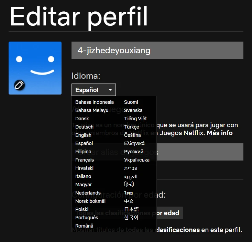Choose Français from the list
The height and width of the screenshot is (242, 252).
click(85, 160)
